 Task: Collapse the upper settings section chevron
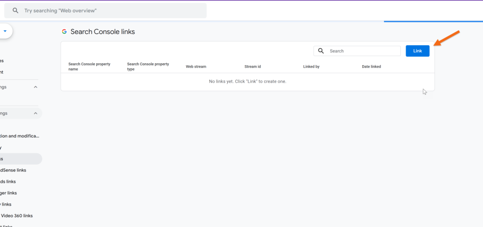pyautogui.click(x=35, y=87)
